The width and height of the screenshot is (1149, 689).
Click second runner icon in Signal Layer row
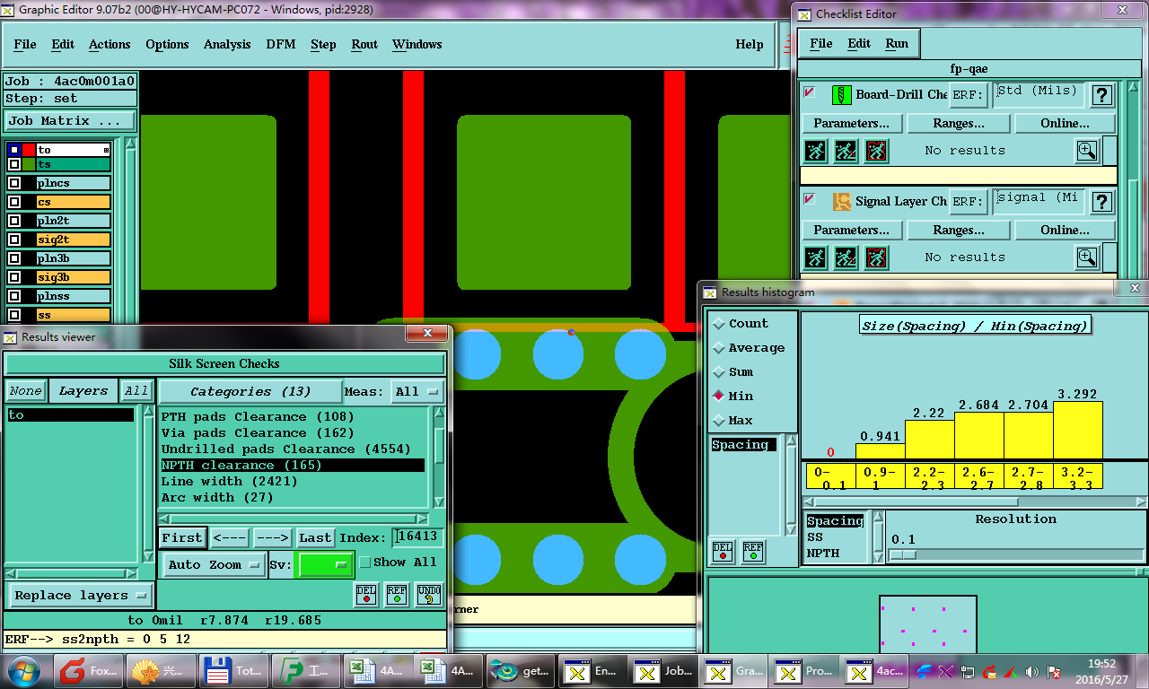point(846,257)
